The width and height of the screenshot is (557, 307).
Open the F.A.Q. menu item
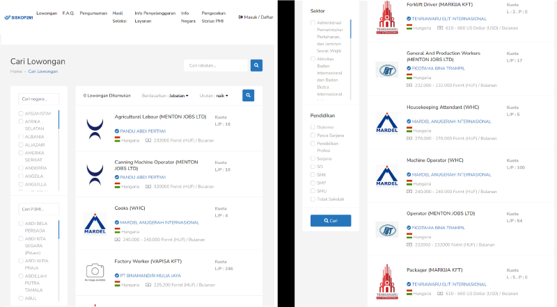(68, 13)
